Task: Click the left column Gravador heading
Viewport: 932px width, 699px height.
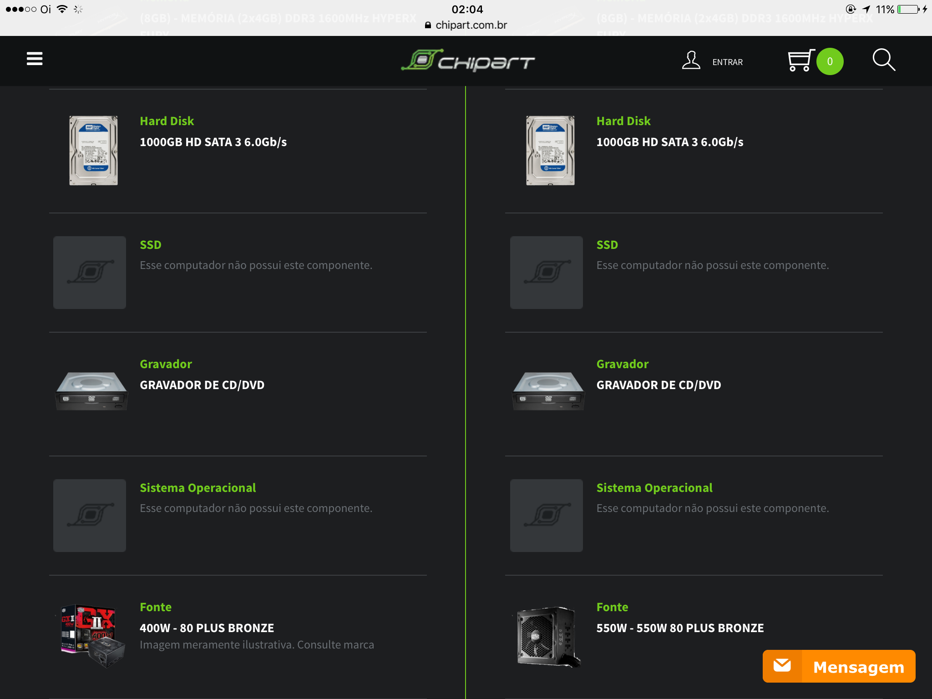Action: 166,364
